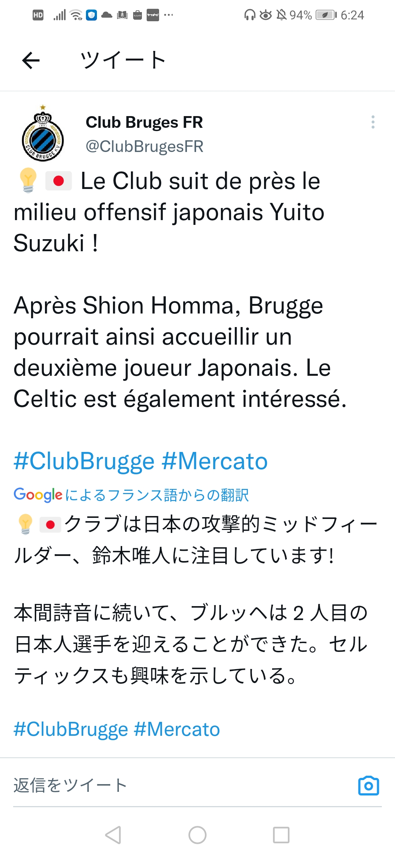Tap the muted bell notification icon
This screenshot has width=395, height=857.
coord(281,15)
